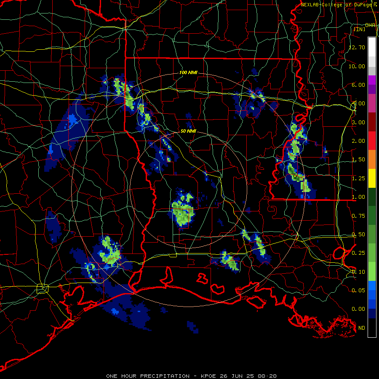Viewport: 379px width, 379px height.
Task: Click the ONE HOUR PRECIPITATION title text
Action: coord(148,376)
